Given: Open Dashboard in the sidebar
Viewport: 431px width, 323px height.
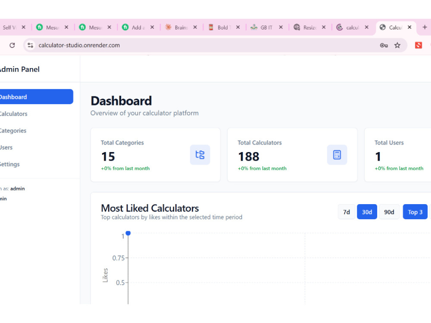Looking at the screenshot, I should click(36, 96).
